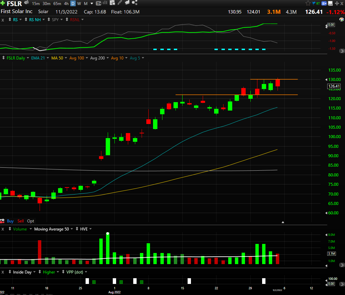Click the First Solar Inc company name

(16, 11)
